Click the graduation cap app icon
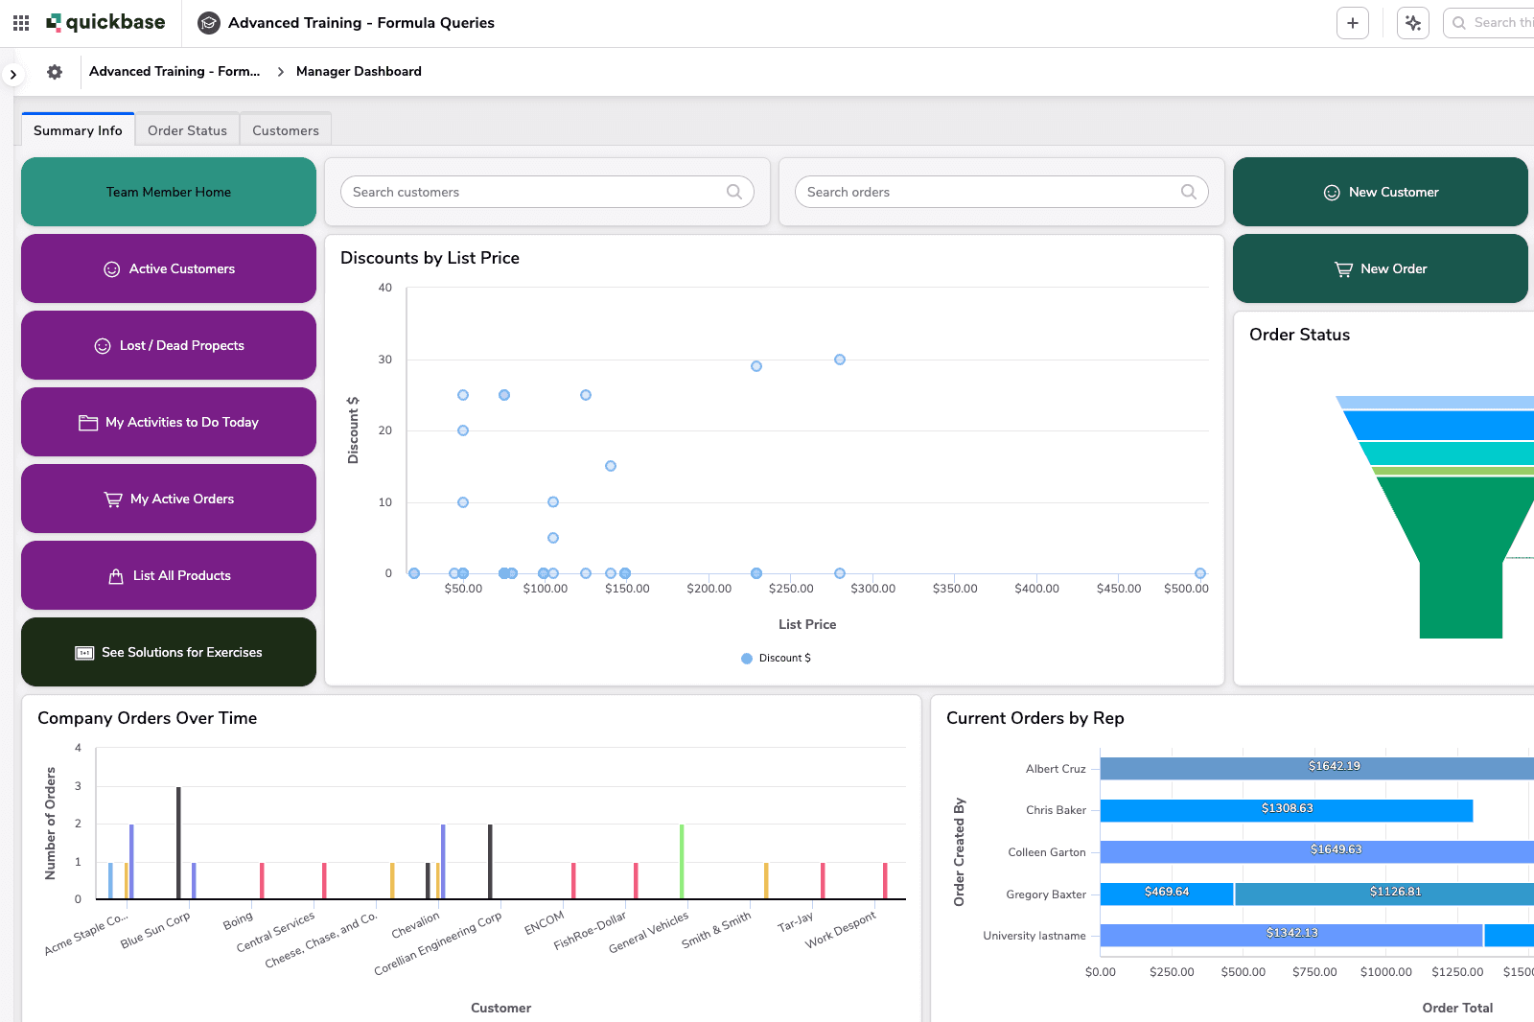1534x1022 pixels. [x=208, y=23]
